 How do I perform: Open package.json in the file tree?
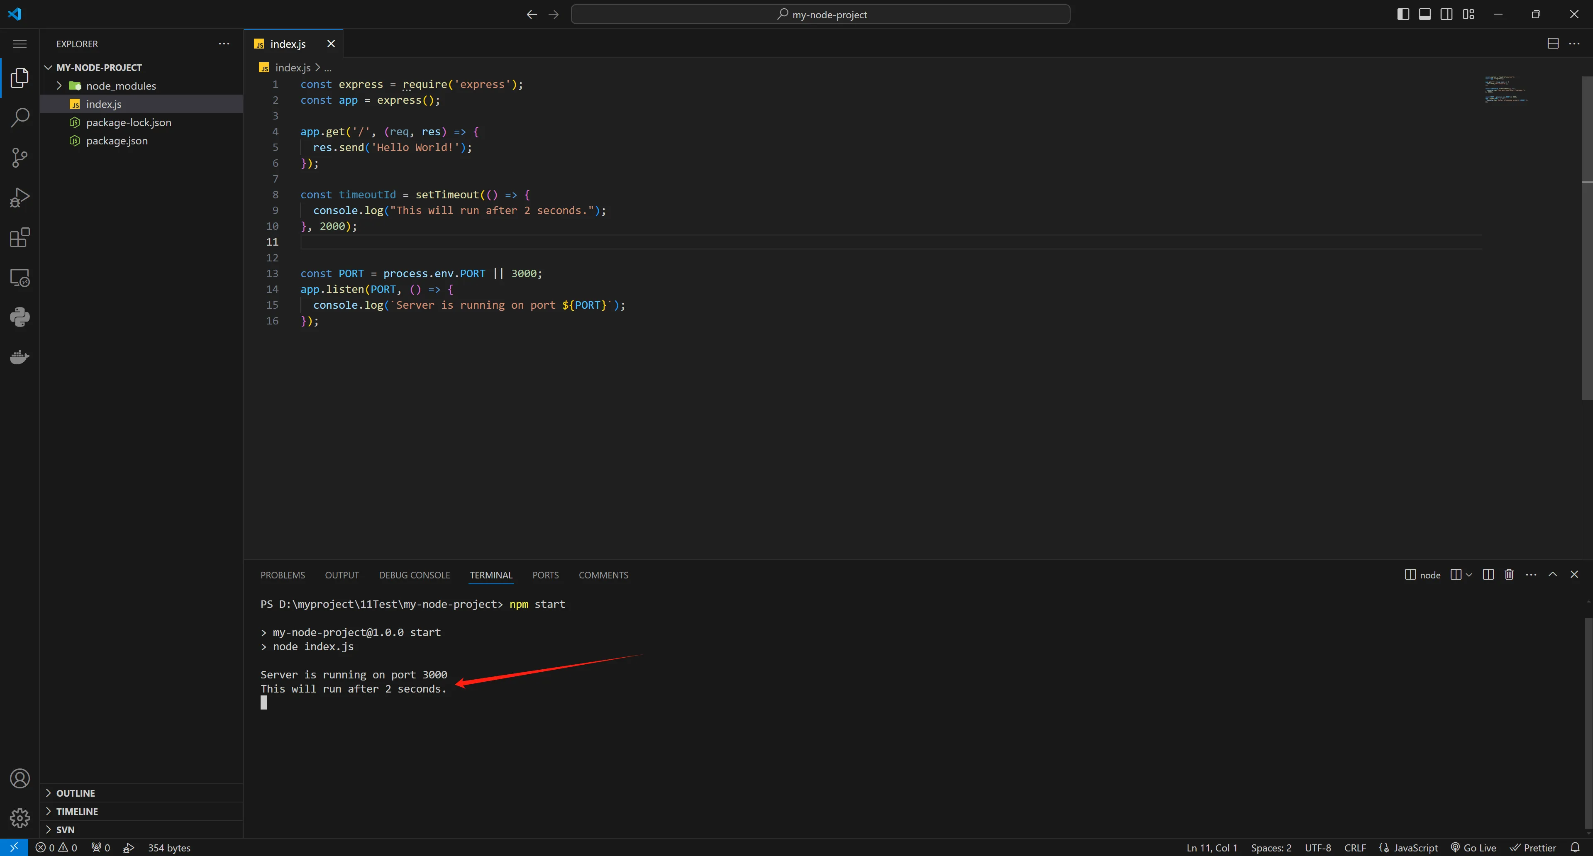141,140
